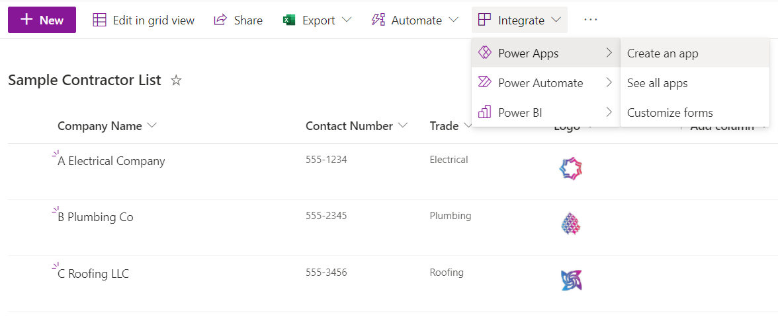The height and width of the screenshot is (324, 778).
Task: Open the more options ellipsis
Action: coord(590,20)
